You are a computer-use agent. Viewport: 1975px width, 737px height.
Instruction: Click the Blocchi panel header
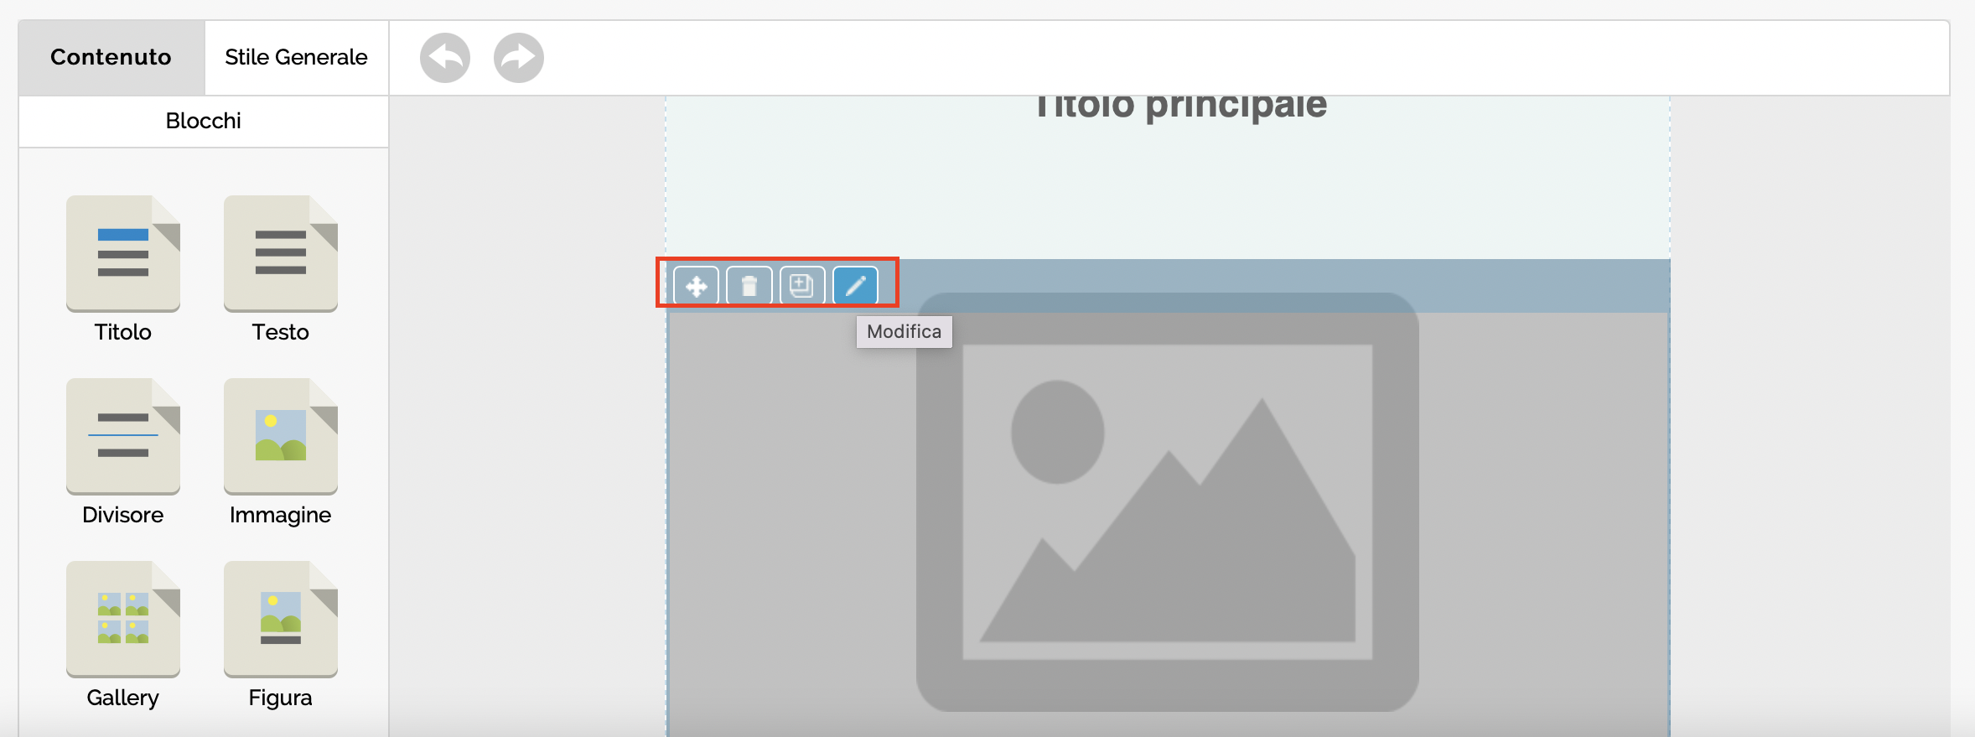click(203, 121)
